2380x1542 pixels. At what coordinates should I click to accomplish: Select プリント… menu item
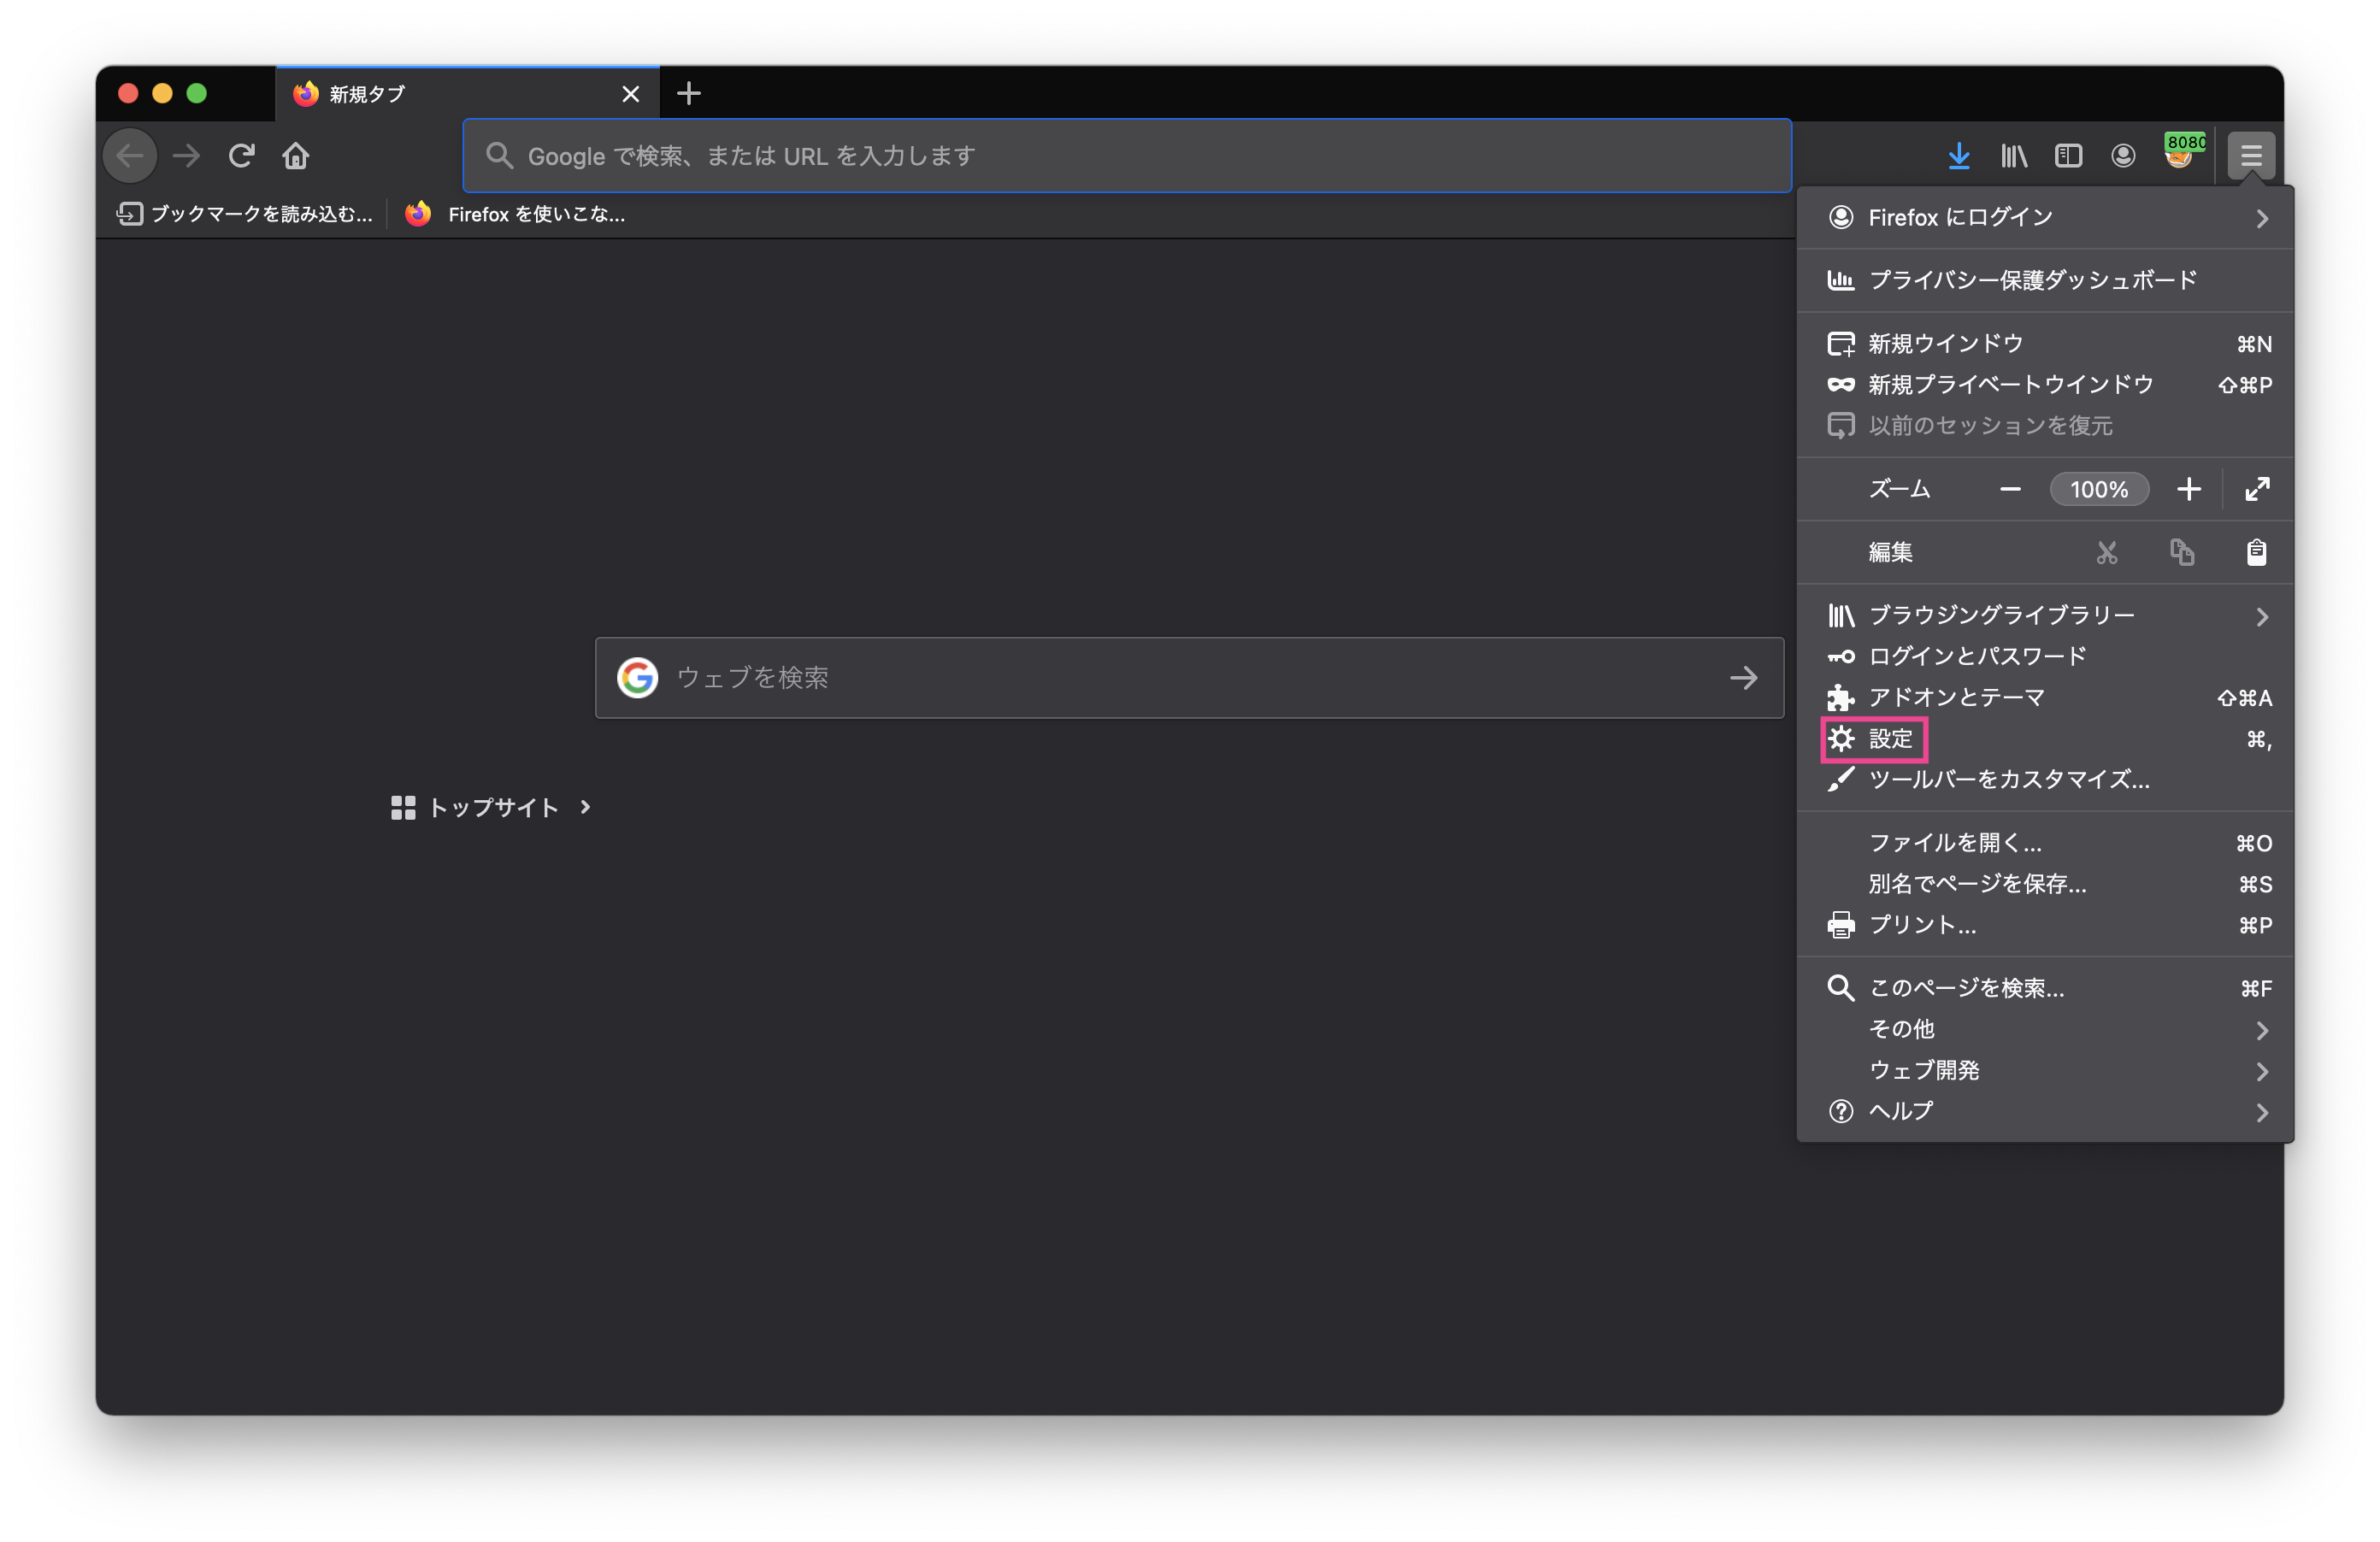click(2045, 925)
